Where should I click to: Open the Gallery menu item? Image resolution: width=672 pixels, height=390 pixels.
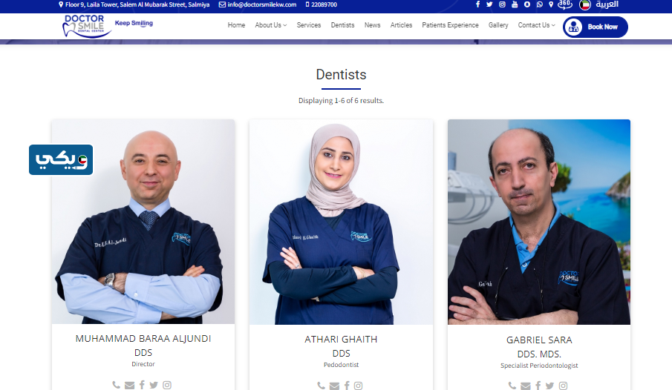pyautogui.click(x=498, y=25)
